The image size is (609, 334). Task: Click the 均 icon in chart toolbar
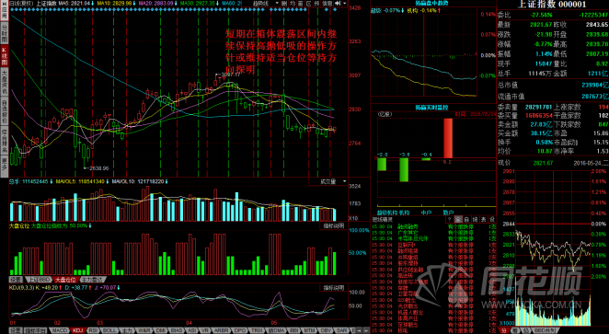pos(292,3)
